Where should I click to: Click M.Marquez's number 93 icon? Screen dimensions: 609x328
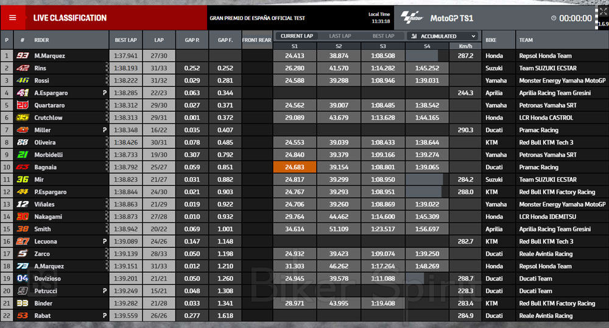[23, 56]
